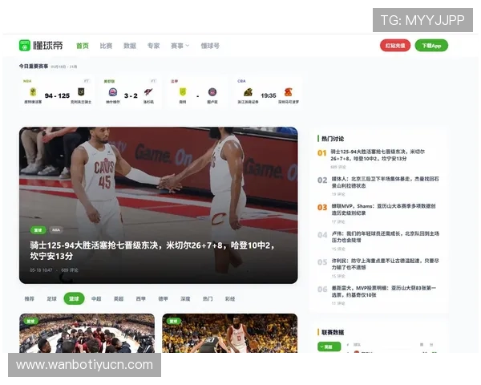Viewport: 481px width, 385px height.
Task: Select the 英超 category tab
Action: coord(119,298)
